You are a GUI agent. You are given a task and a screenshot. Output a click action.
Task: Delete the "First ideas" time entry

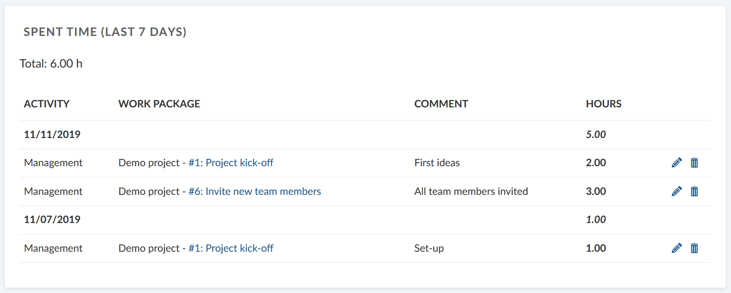tap(695, 163)
